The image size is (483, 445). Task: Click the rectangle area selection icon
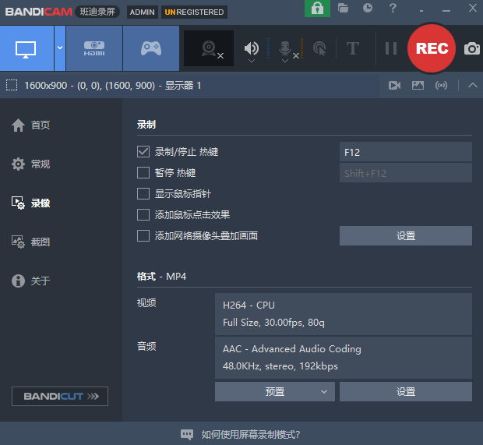click(x=12, y=86)
